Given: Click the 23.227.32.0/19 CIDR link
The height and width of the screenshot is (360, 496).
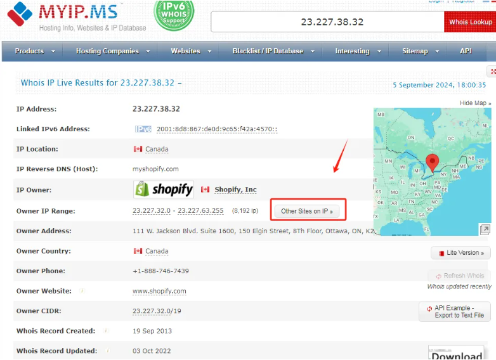Looking at the screenshot, I should pos(157,311).
